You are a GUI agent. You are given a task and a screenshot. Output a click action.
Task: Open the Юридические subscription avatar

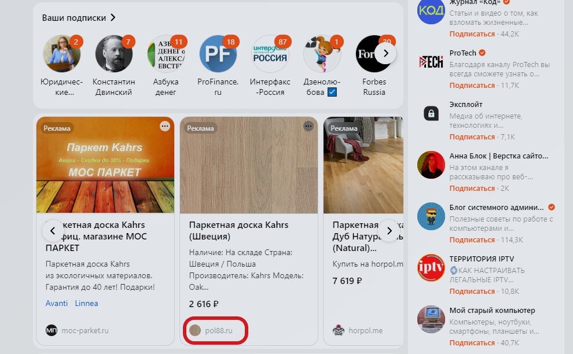61,54
